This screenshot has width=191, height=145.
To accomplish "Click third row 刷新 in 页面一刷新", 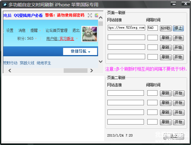I will pyautogui.click(x=166, y=48).
